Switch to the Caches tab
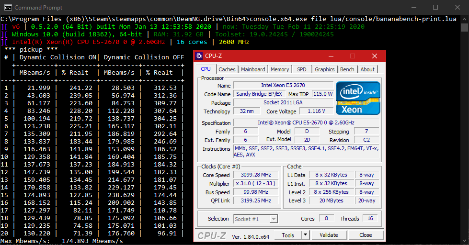Screen dimensions: 469x245 click(x=227, y=69)
